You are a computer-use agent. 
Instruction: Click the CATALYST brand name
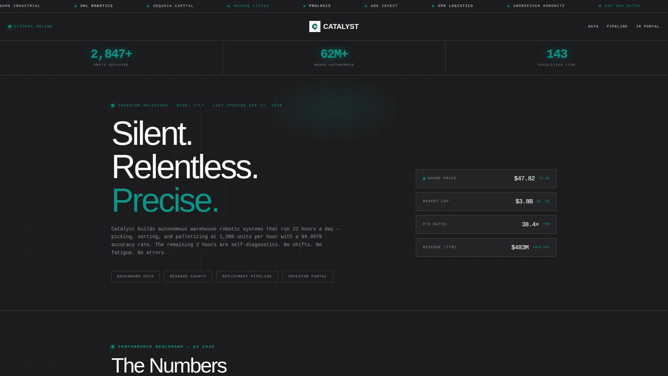click(341, 26)
